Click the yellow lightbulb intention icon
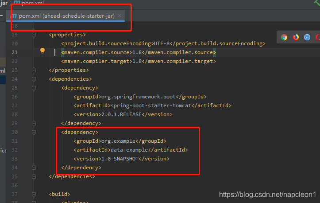The width and height of the screenshot is (320, 203). click(x=42, y=51)
